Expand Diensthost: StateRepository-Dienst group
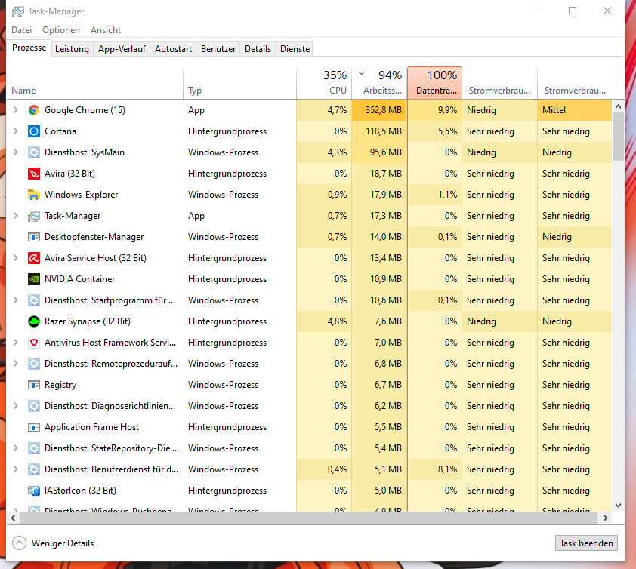The image size is (636, 569). 15,448
